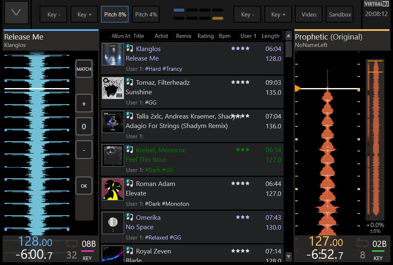The width and height of the screenshot is (393, 265).
Task: Toggle the loop icon next to 32
Action: pos(72,244)
